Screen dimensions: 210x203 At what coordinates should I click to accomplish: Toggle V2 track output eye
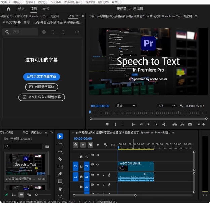[98, 155]
